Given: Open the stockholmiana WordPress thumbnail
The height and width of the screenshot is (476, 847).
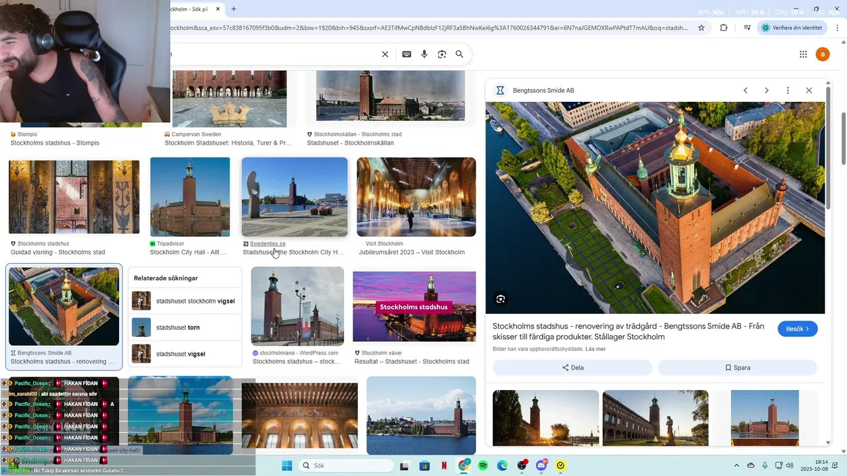Looking at the screenshot, I should pos(297,306).
